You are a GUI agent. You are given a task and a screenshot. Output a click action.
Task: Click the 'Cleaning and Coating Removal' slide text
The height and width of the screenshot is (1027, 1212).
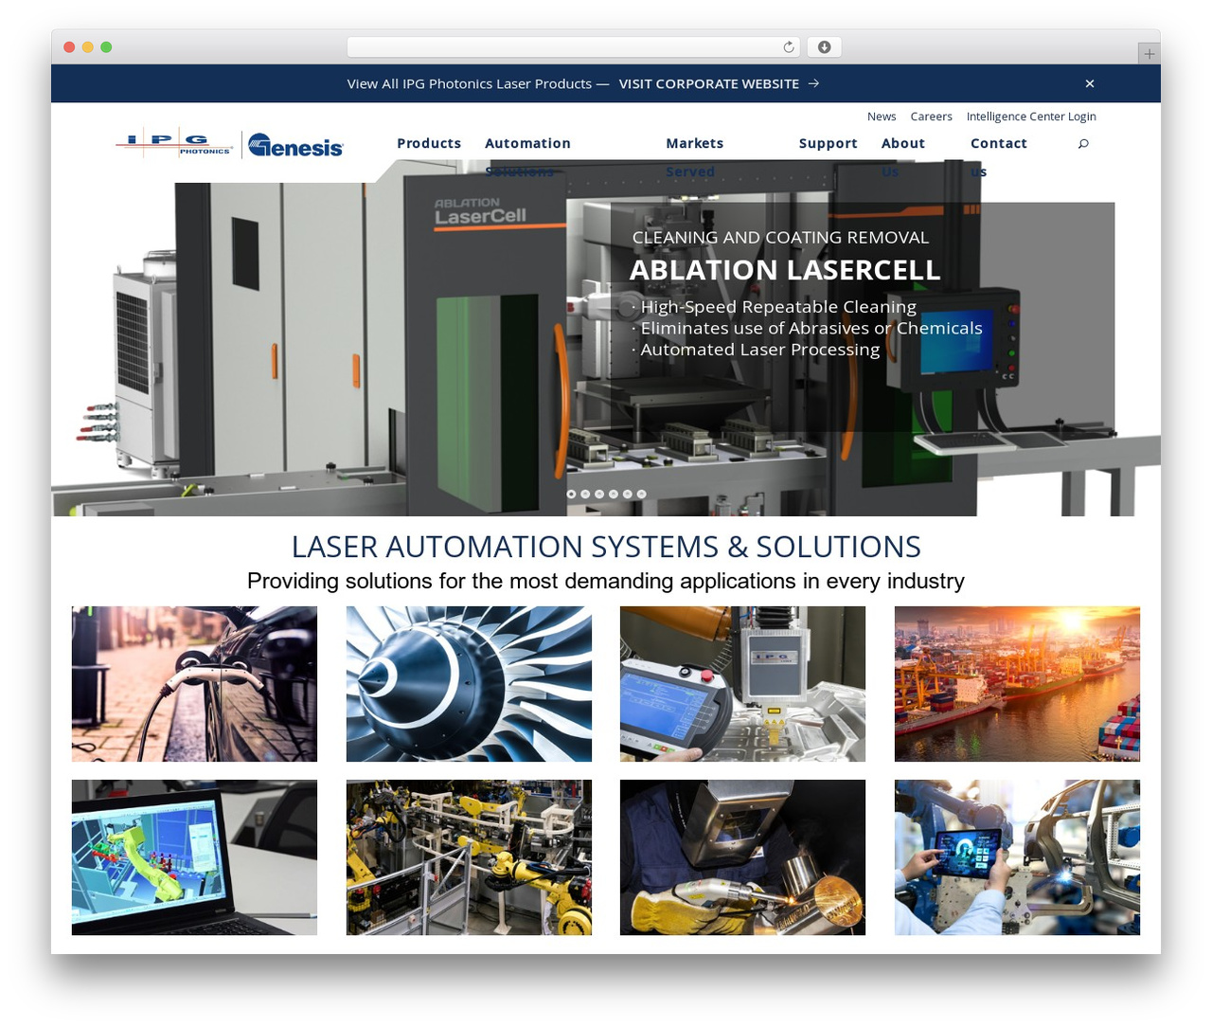[780, 237]
